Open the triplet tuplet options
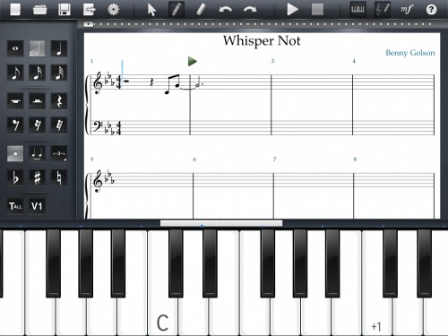 pyautogui.click(x=59, y=153)
